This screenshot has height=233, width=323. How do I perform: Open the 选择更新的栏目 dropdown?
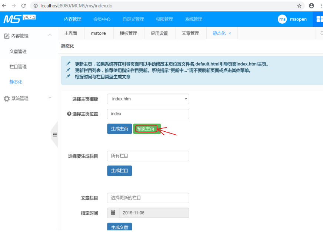(x=148, y=198)
